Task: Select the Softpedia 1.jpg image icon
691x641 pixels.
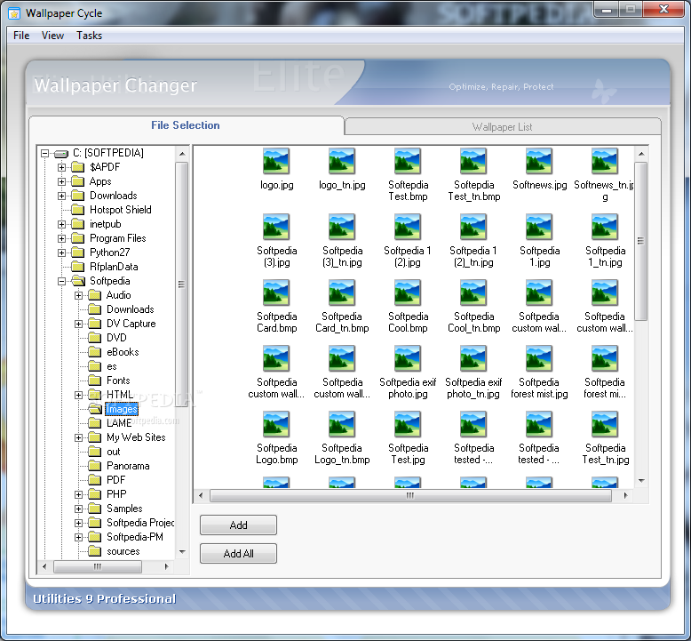Action: (539, 227)
